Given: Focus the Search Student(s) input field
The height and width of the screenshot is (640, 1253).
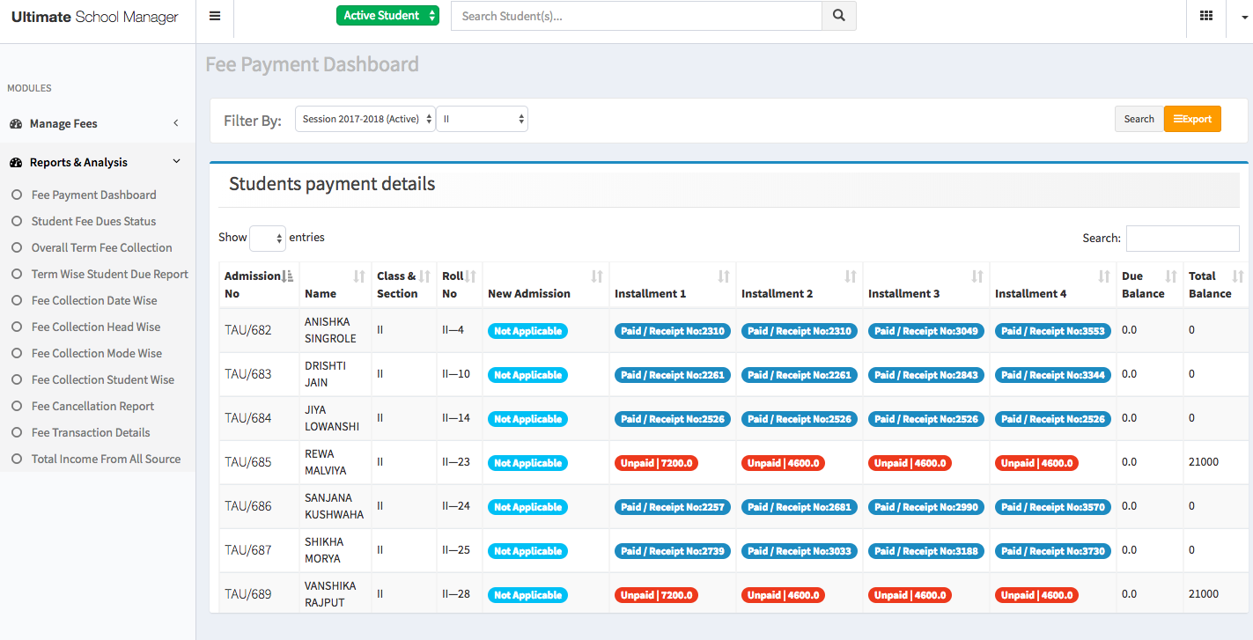Looking at the screenshot, I should tap(637, 16).
